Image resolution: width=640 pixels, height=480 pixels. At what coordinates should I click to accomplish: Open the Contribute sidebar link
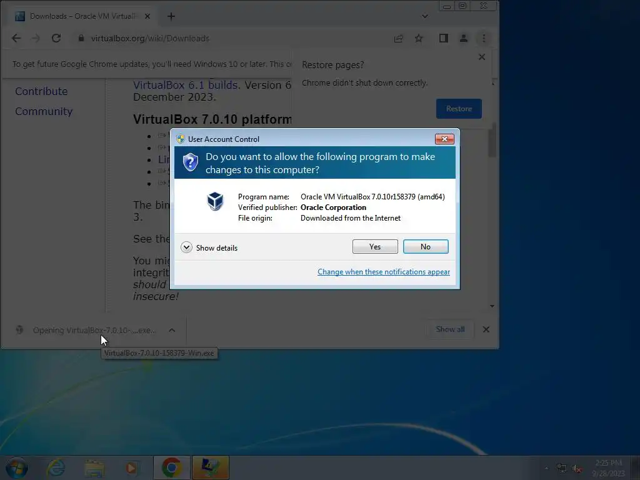pyautogui.click(x=41, y=91)
